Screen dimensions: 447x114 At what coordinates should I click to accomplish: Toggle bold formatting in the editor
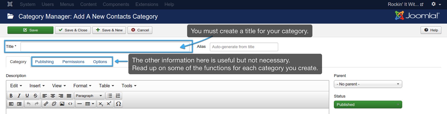pyautogui.click(x=11, y=96)
